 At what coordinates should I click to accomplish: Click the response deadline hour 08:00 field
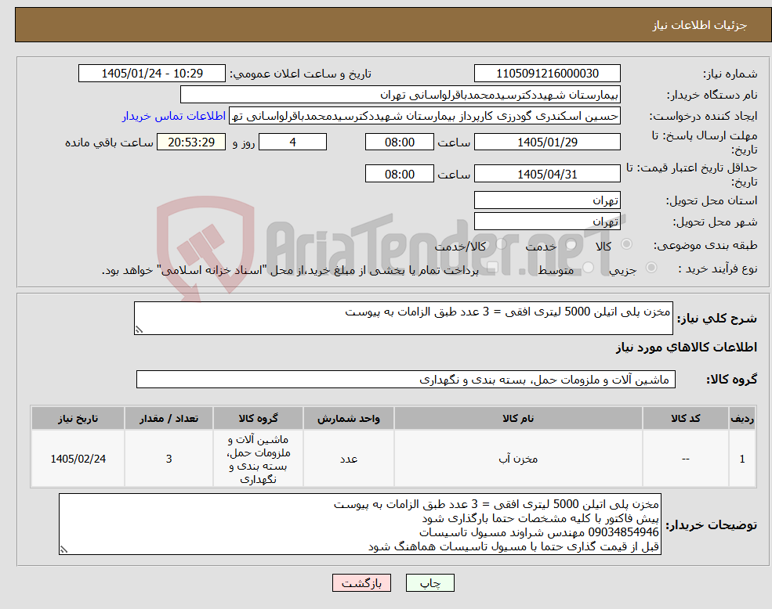(x=399, y=142)
